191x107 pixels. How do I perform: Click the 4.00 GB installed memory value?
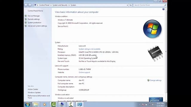(x=87, y=55)
